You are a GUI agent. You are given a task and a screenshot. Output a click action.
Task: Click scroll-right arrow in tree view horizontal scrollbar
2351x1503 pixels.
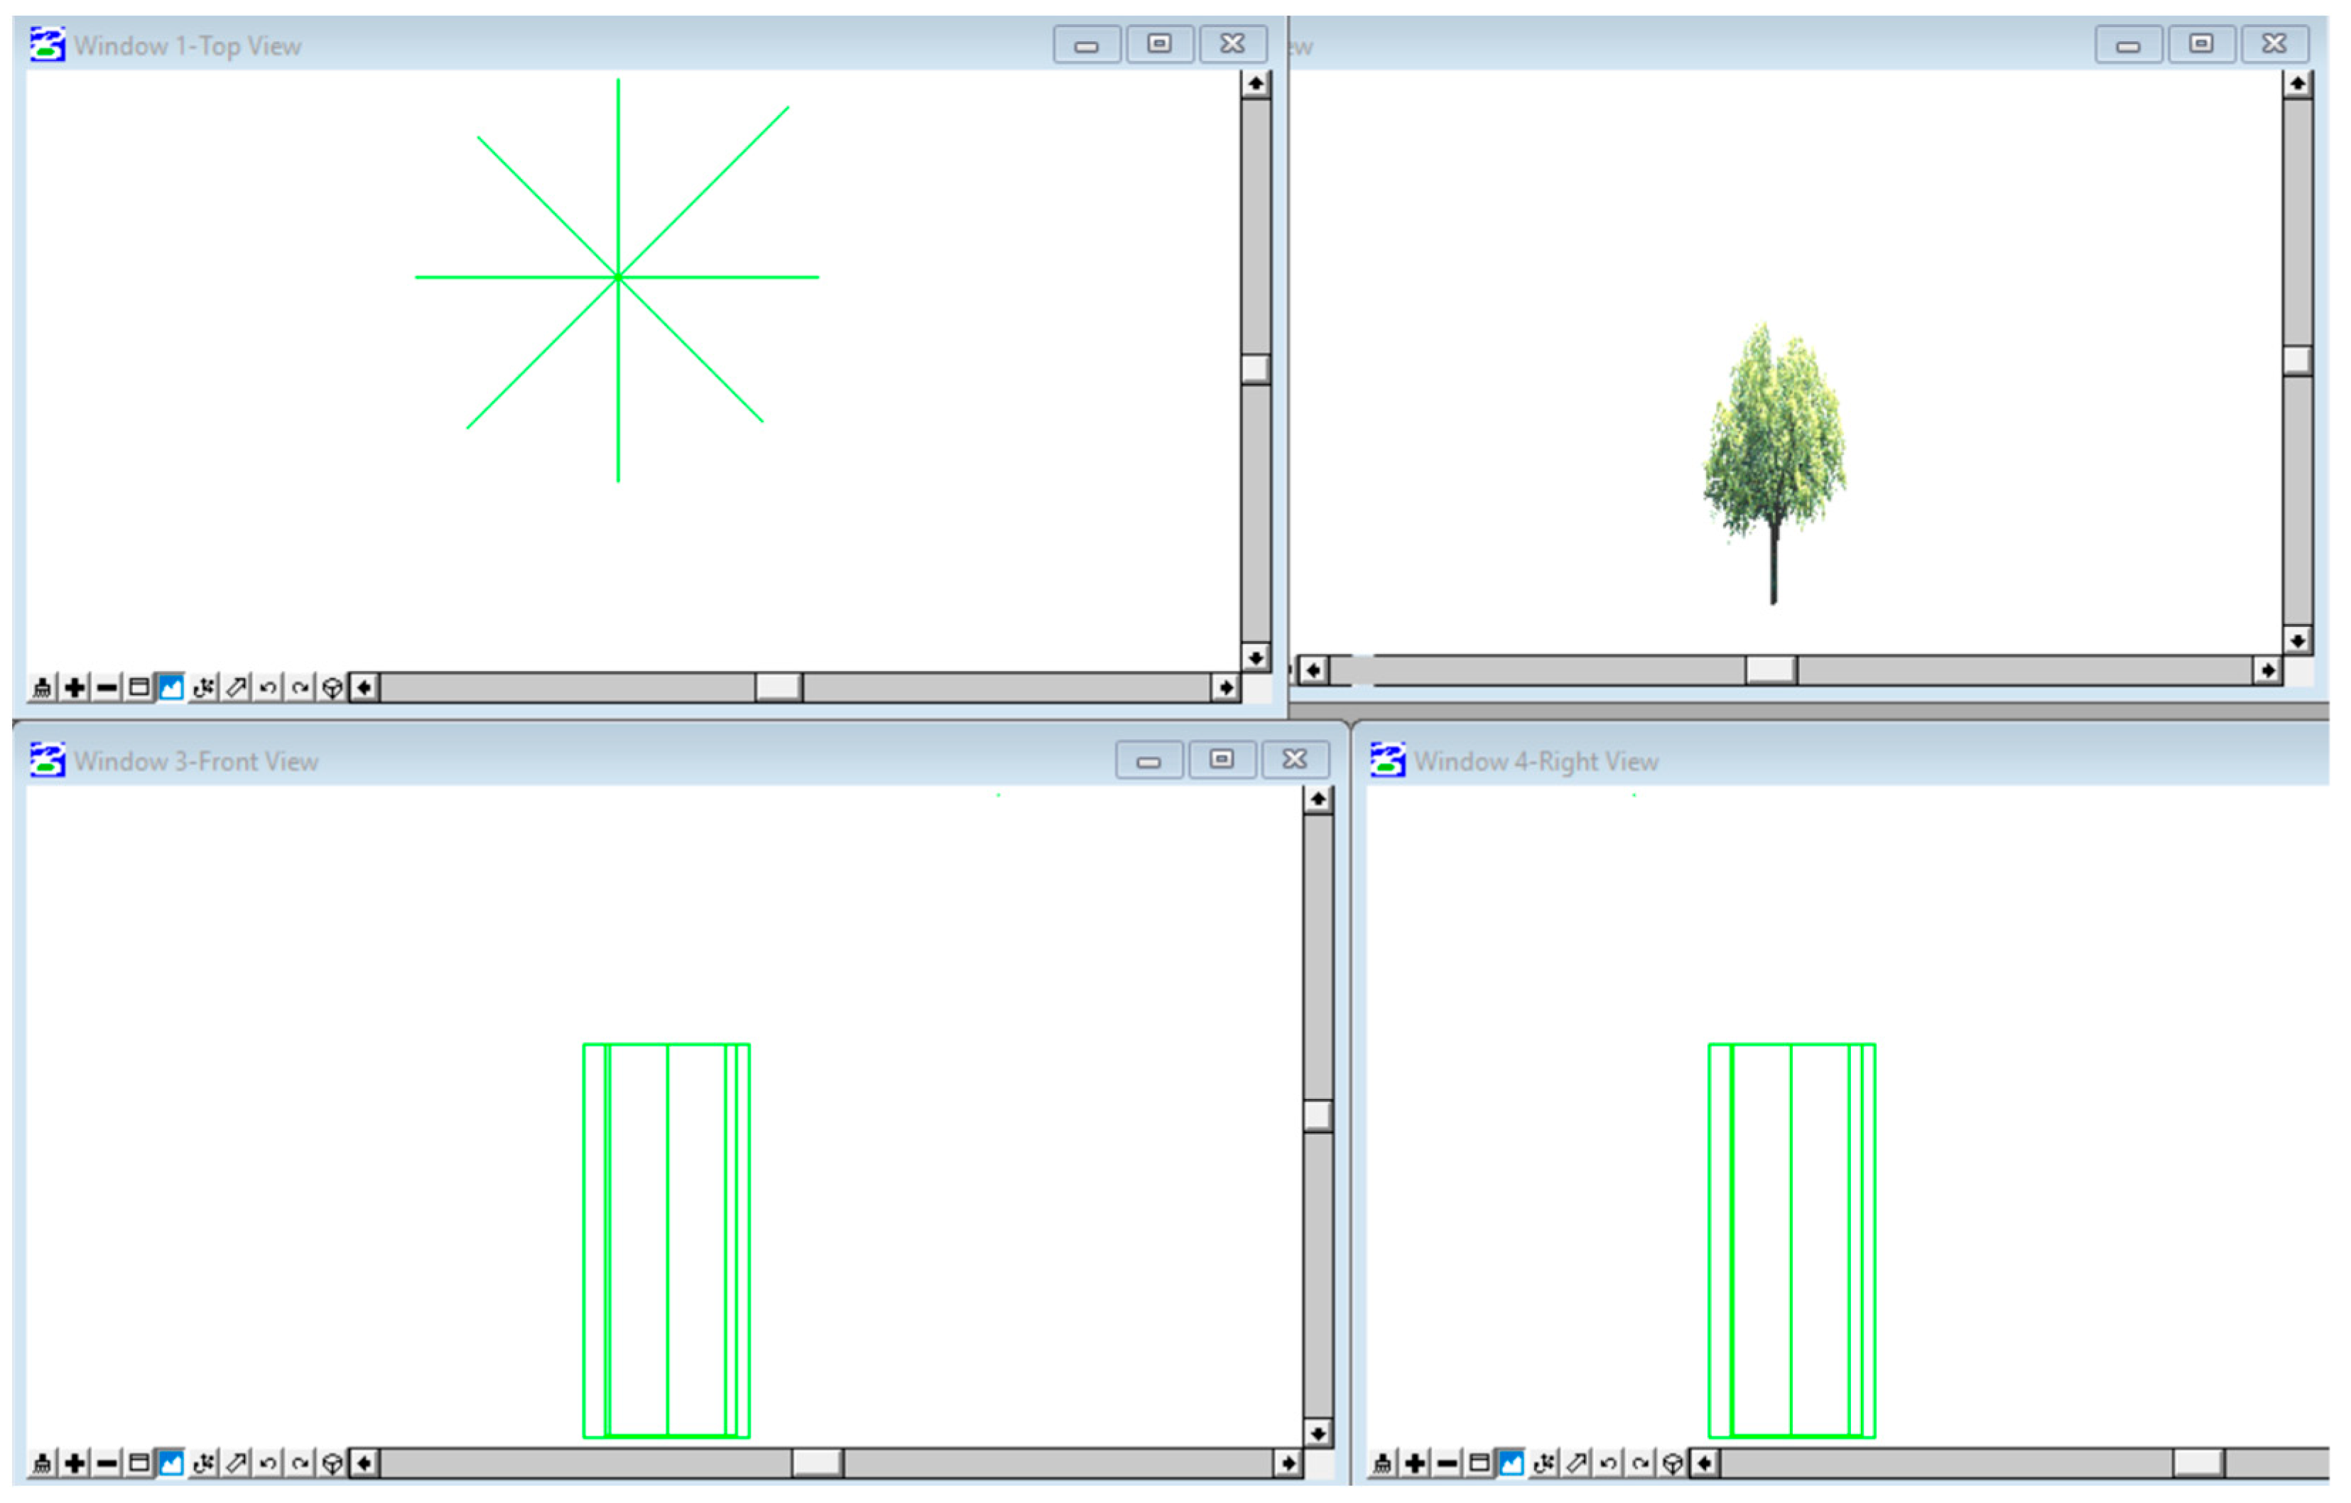pyautogui.click(x=2267, y=672)
